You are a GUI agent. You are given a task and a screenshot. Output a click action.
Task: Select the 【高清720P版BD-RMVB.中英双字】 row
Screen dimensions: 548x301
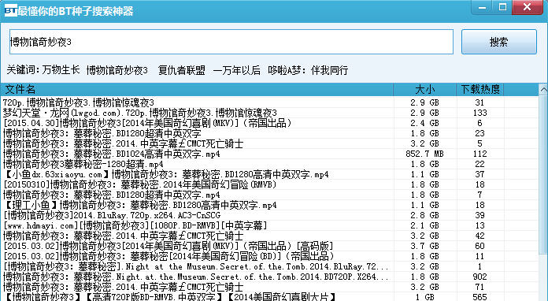point(269,297)
